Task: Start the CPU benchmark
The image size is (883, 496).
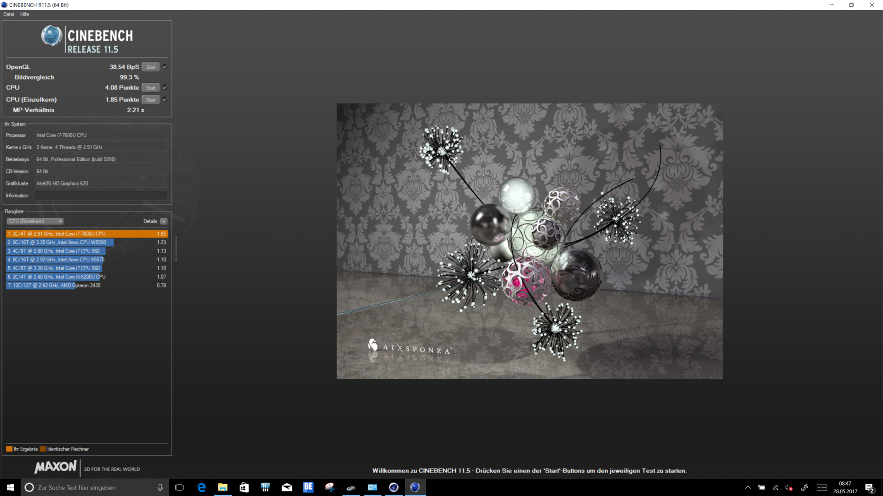Action: tap(150, 88)
